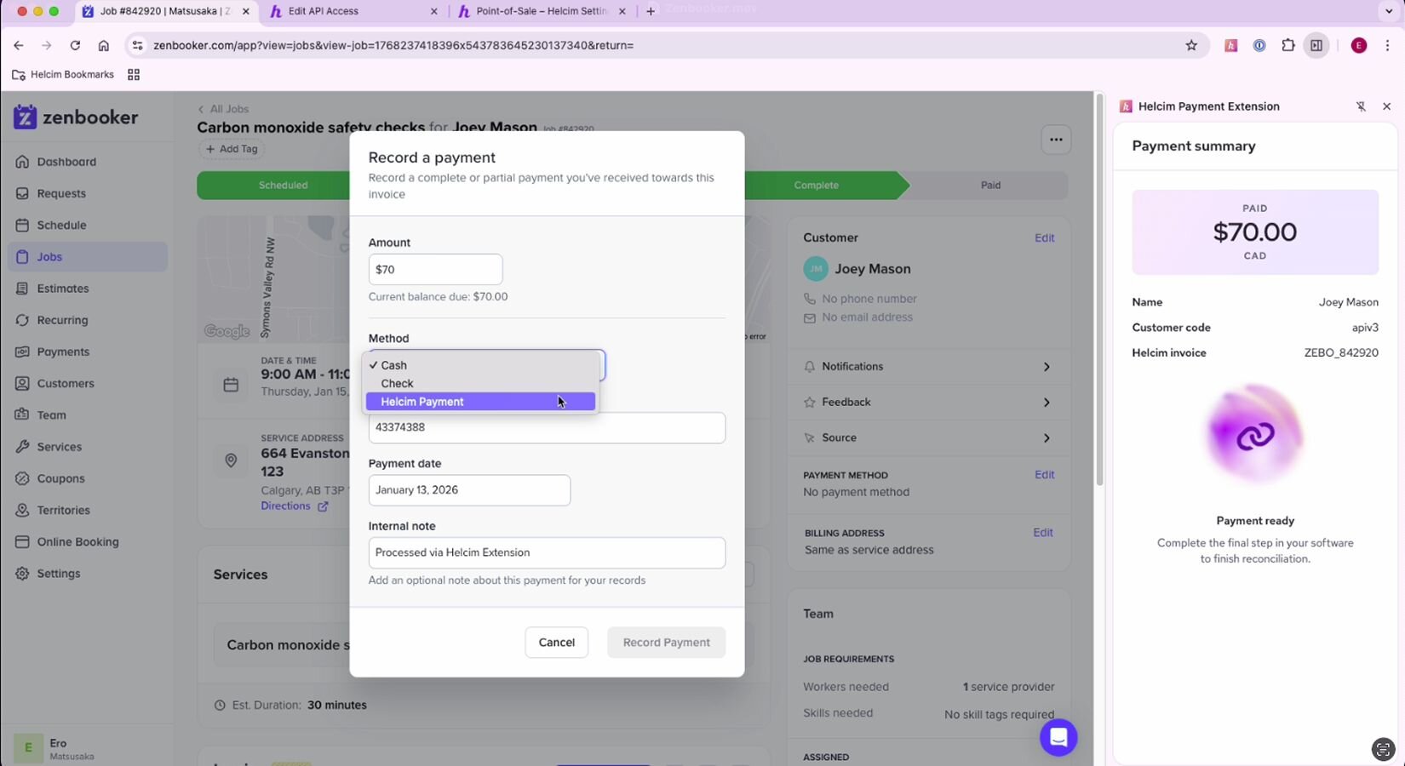
Task: Choose Cash as the payment method
Action: click(480, 365)
